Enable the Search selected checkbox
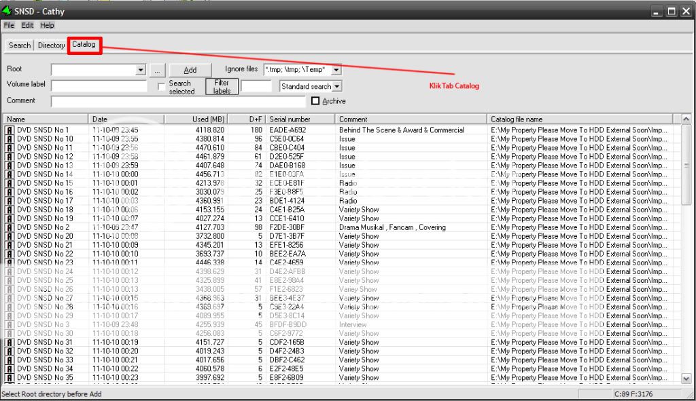This screenshot has height=401, width=696. (162, 87)
